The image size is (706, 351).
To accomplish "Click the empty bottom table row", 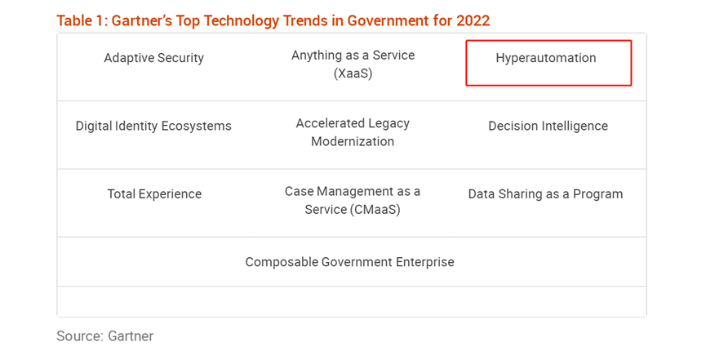I will coord(352,301).
